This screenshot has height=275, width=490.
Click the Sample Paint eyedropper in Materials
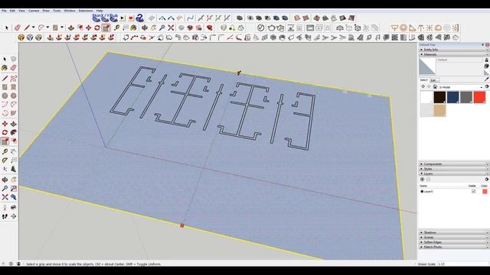pos(487,79)
